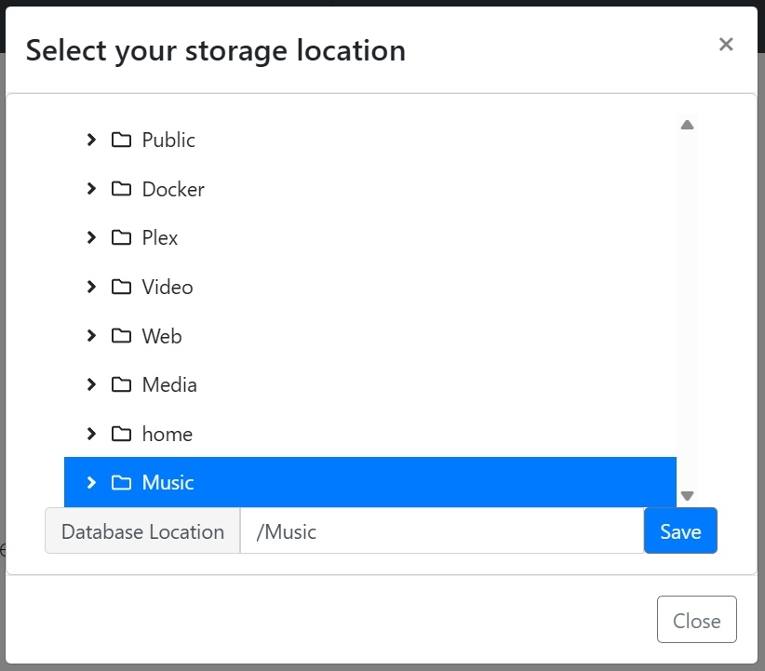Image resolution: width=765 pixels, height=671 pixels.
Task: Expand the Plex folder chevron
Action: coord(91,237)
